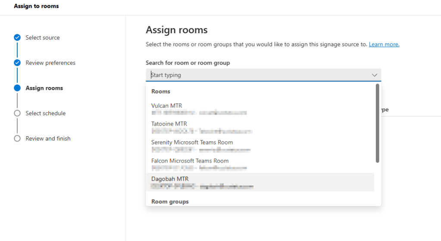Navigate to Review and finish step
Screen dimensions: 441x241
click(x=48, y=138)
